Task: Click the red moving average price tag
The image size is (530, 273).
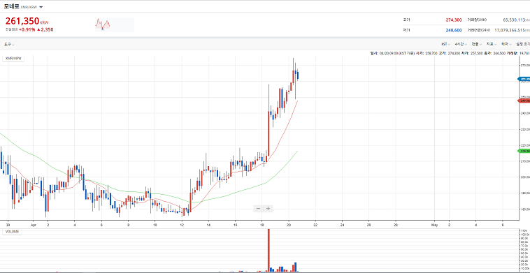Action: pyautogui.click(x=524, y=101)
